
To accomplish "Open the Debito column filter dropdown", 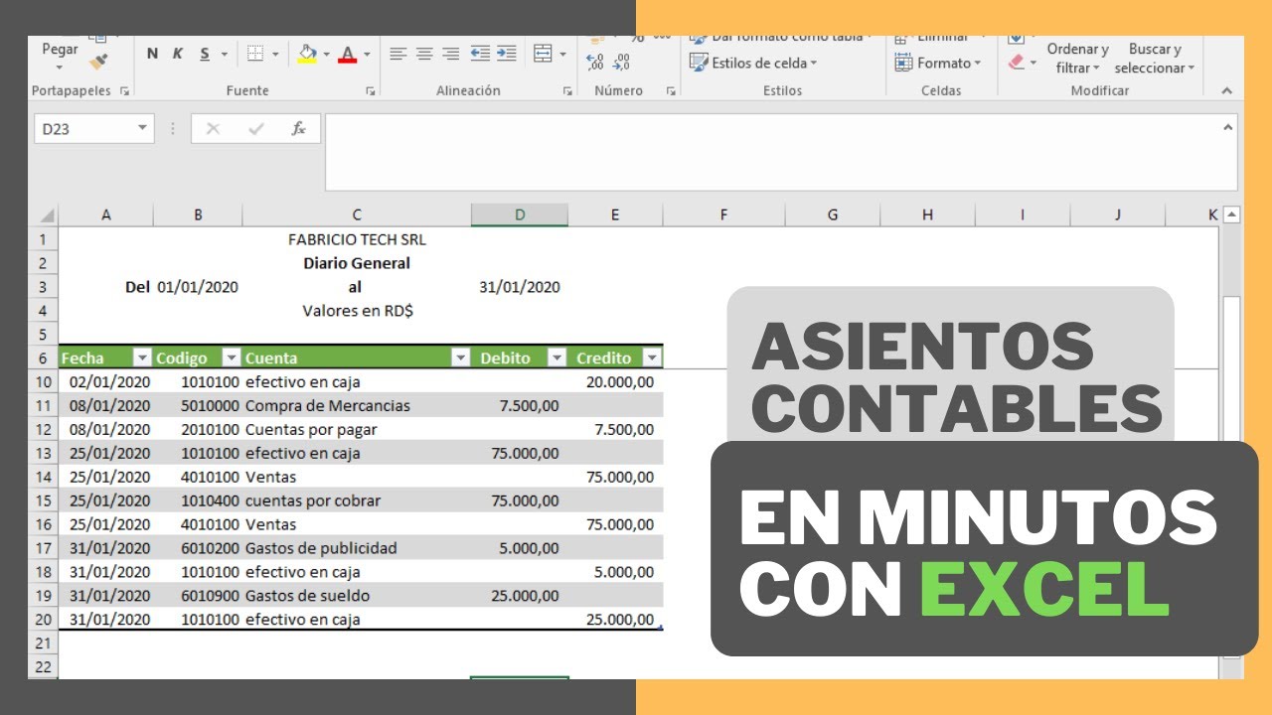I will 556,357.
